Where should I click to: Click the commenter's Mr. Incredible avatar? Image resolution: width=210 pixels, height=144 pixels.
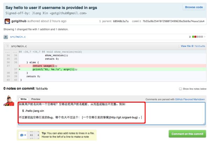pos(9,101)
